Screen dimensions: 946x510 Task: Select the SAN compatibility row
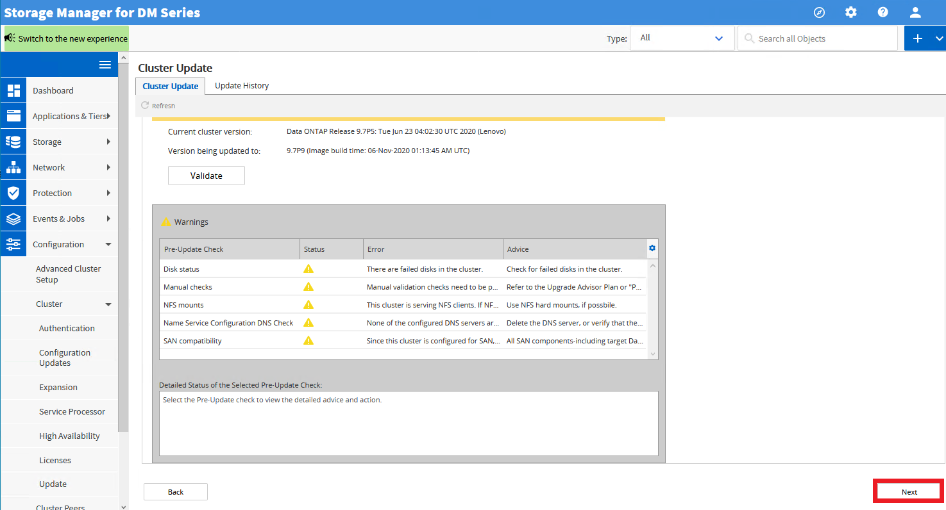[x=403, y=340]
